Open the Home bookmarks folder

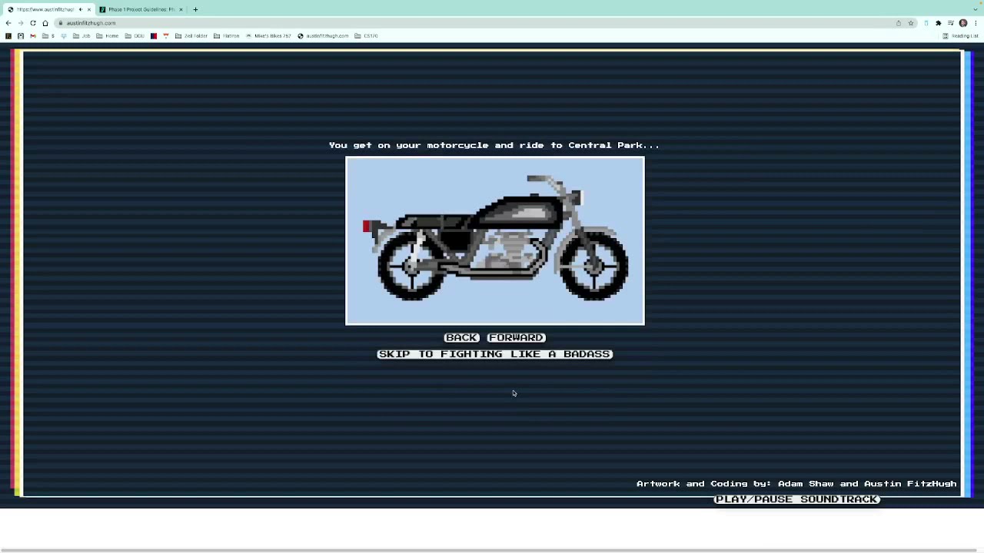click(108, 36)
